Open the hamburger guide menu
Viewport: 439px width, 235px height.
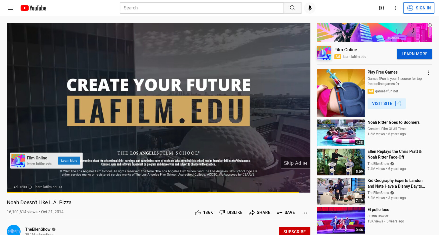coord(10,8)
